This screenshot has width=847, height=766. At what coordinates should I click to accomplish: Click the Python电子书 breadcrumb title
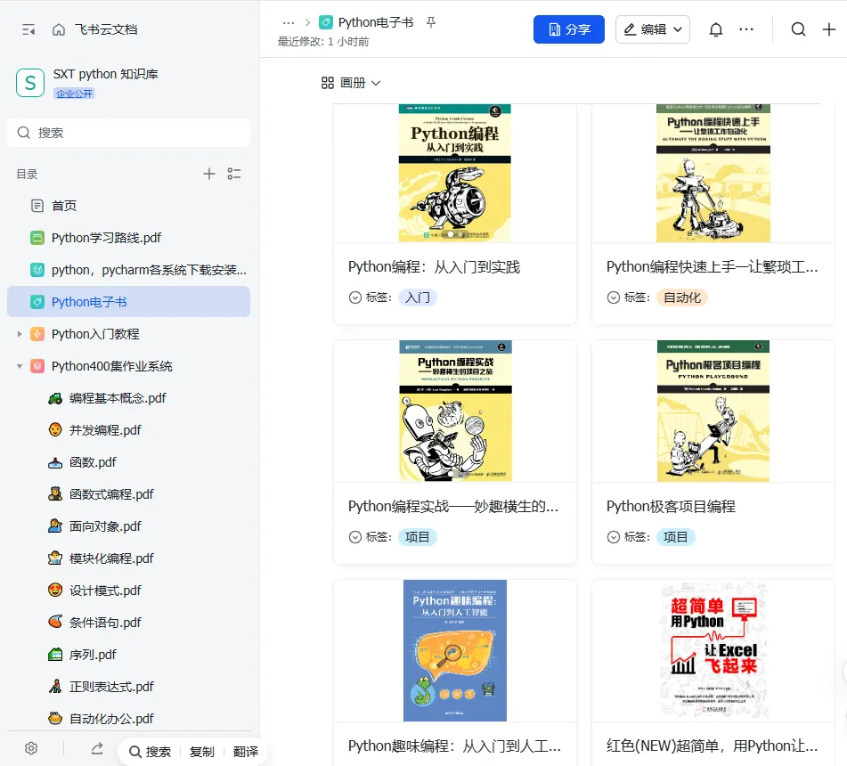tap(376, 22)
